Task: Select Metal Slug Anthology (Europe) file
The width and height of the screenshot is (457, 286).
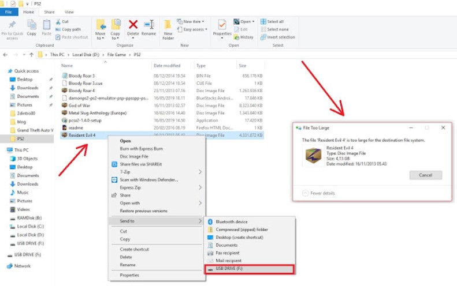Action: point(98,113)
